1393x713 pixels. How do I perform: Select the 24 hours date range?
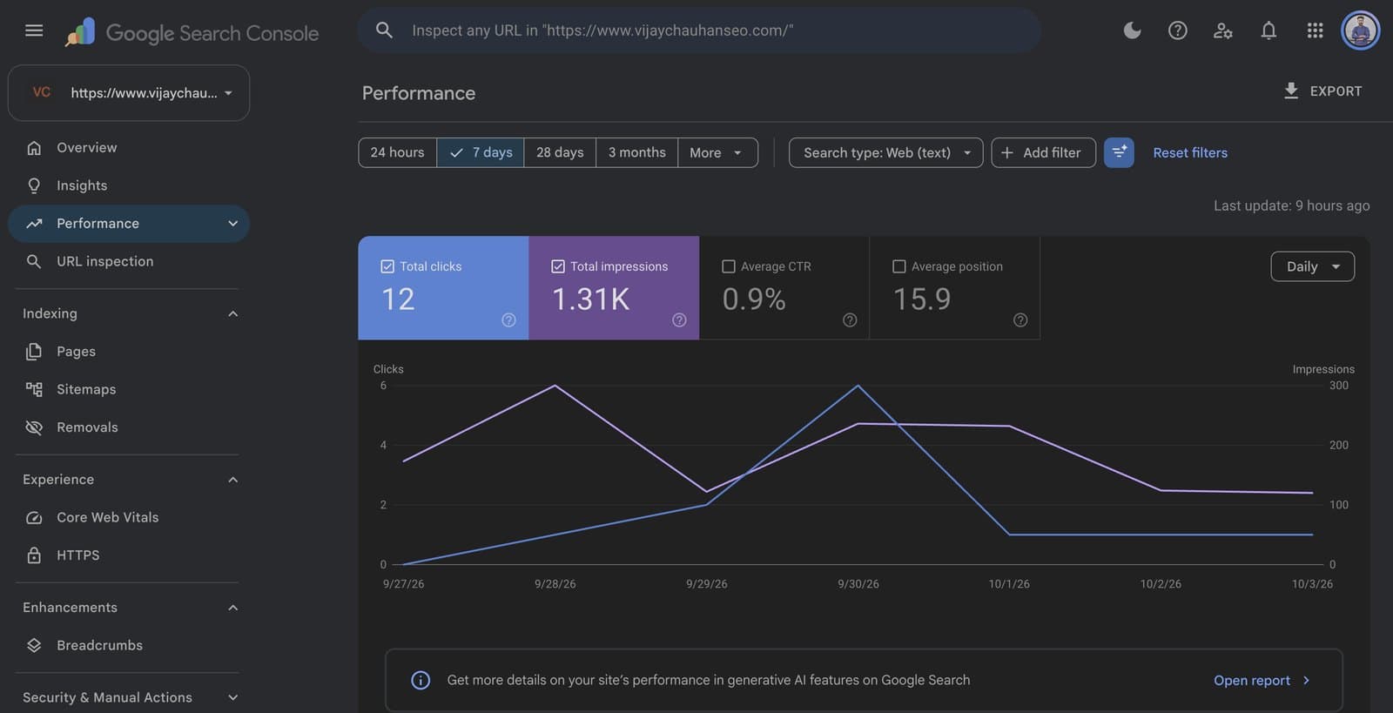(397, 152)
